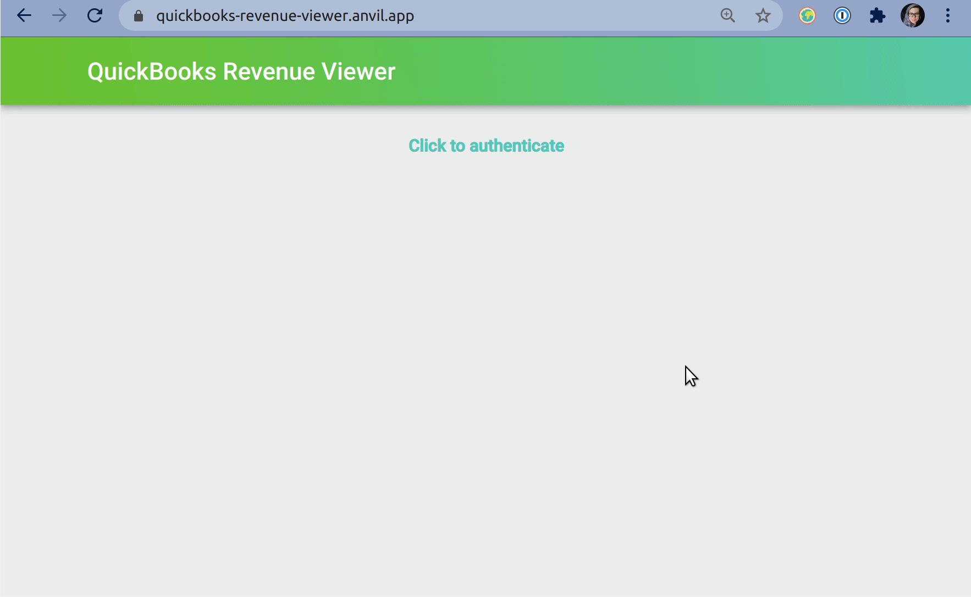Click the 'Click to authenticate' link

coord(486,146)
